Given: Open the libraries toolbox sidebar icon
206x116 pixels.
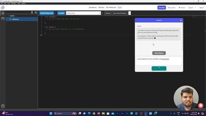Looking at the screenshot, I should click(3, 19).
